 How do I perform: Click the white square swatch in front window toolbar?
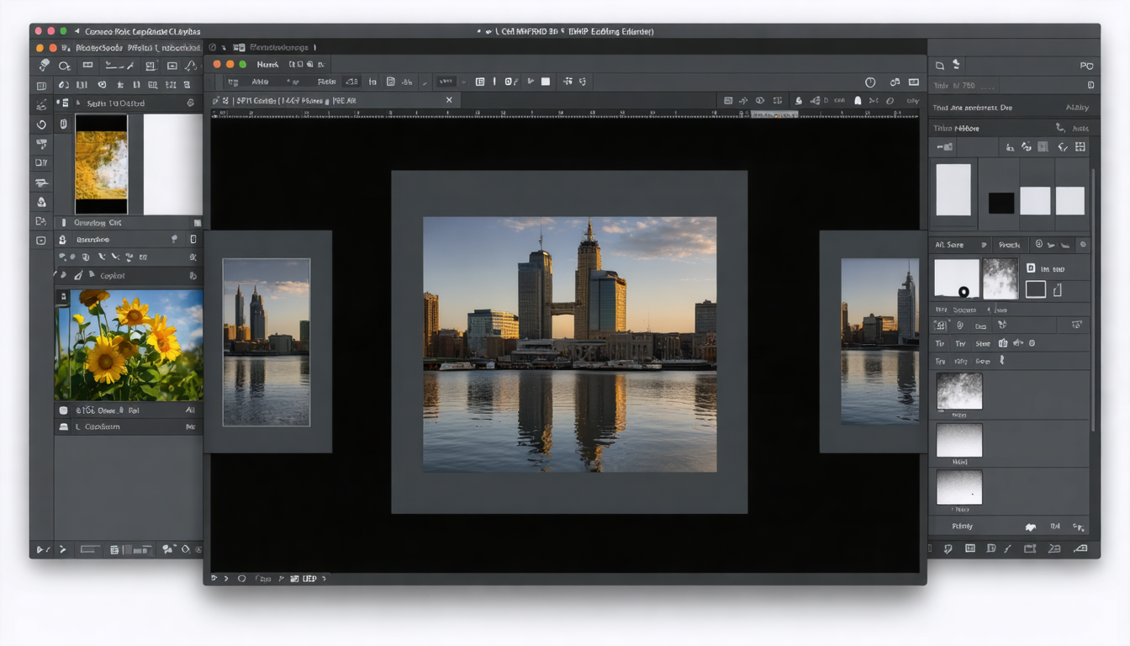coord(545,82)
